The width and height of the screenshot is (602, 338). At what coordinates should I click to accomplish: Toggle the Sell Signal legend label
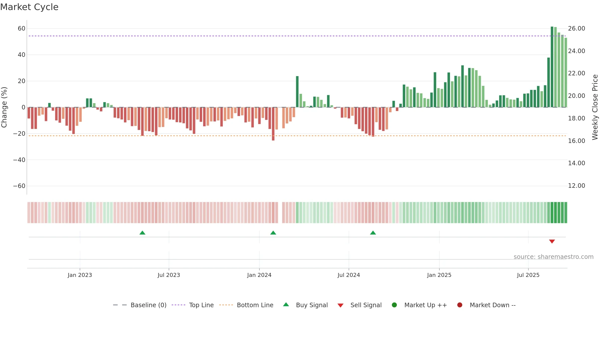(x=366, y=305)
